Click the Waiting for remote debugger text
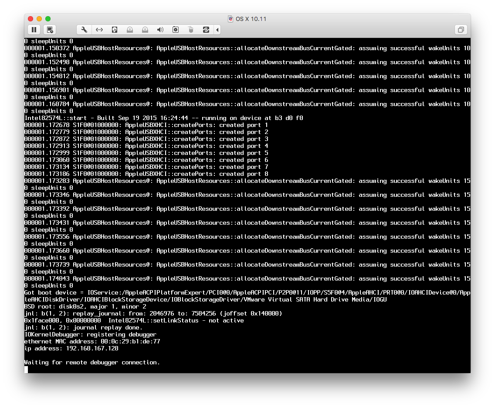 [x=92, y=362]
